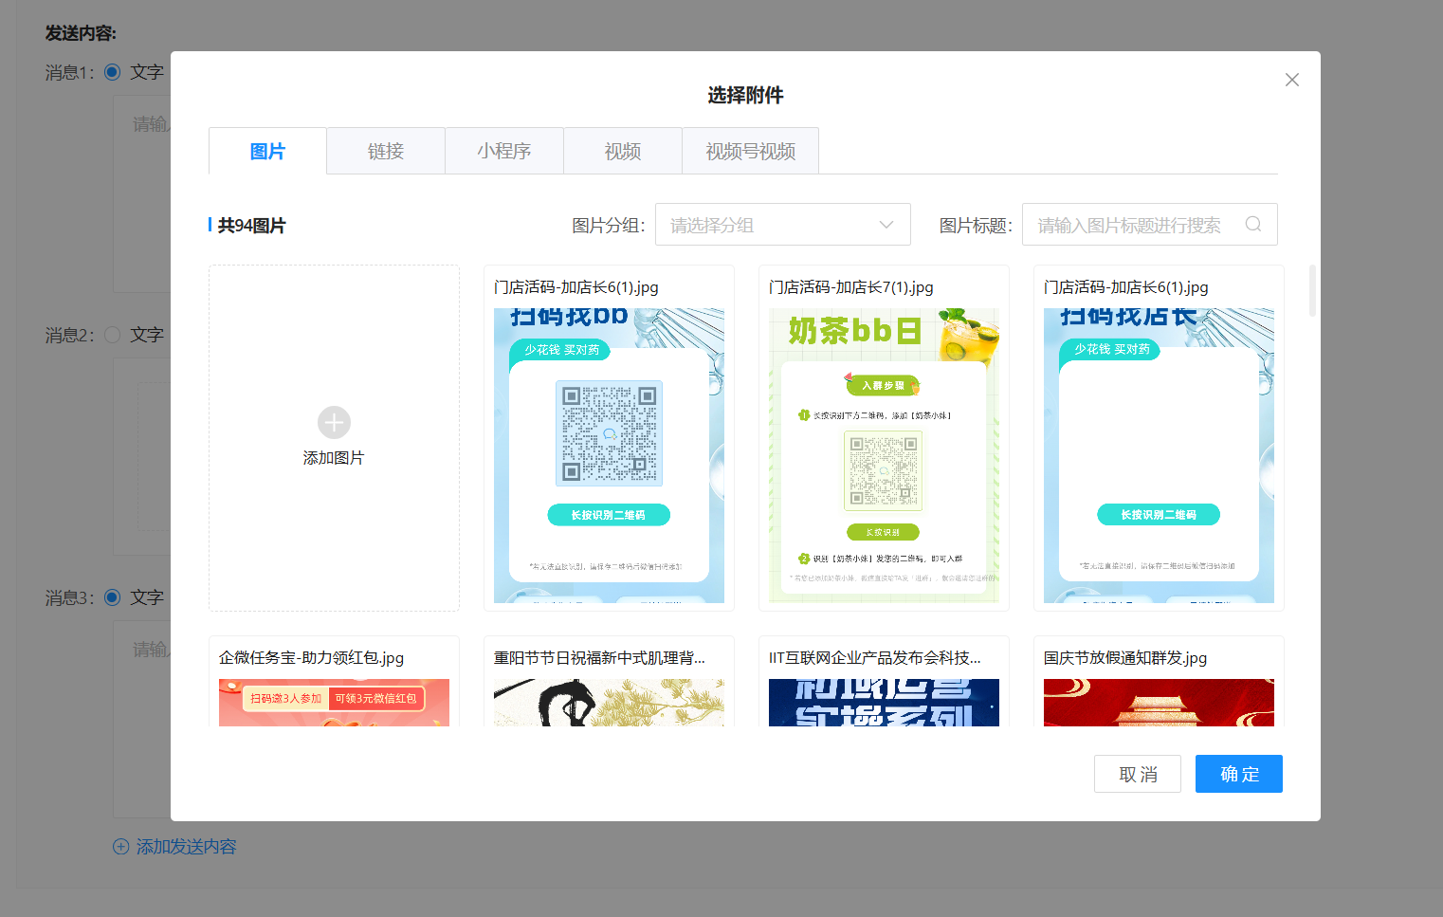This screenshot has width=1443, height=917.
Task: Click the chevron arrow of 请选择分组 selector
Action: click(x=886, y=225)
